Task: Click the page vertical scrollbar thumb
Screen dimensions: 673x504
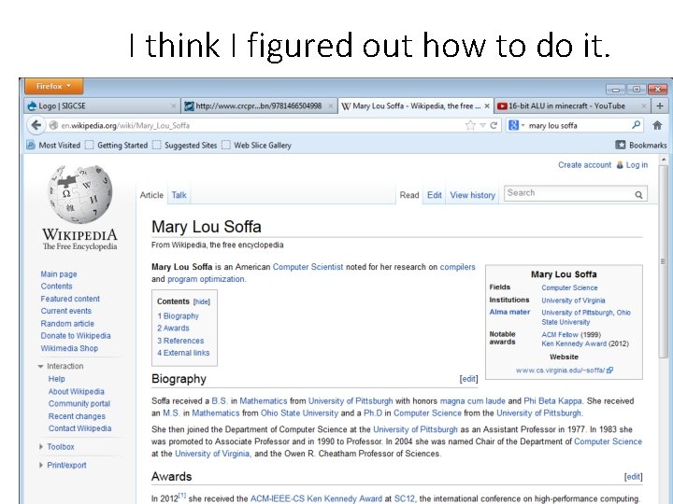Action: pos(664,261)
